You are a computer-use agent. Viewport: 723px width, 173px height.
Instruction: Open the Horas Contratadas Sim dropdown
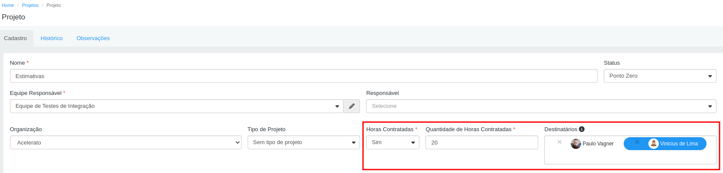tap(393, 142)
